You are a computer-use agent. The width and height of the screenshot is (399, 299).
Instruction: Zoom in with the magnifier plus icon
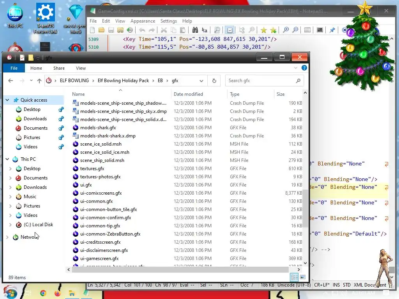286,30
